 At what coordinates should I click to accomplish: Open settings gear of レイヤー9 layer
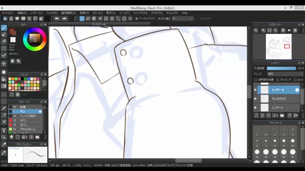pyautogui.click(x=297, y=90)
